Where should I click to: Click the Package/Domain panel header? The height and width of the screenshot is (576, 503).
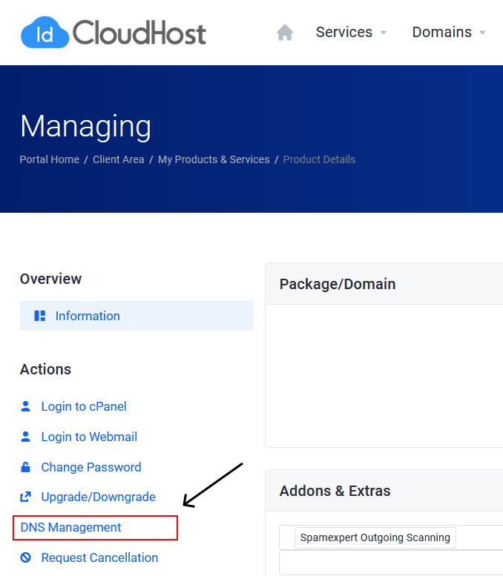click(x=338, y=284)
